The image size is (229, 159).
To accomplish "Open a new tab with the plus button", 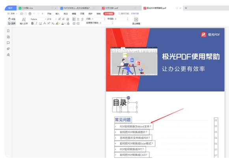I will [x=186, y=8].
